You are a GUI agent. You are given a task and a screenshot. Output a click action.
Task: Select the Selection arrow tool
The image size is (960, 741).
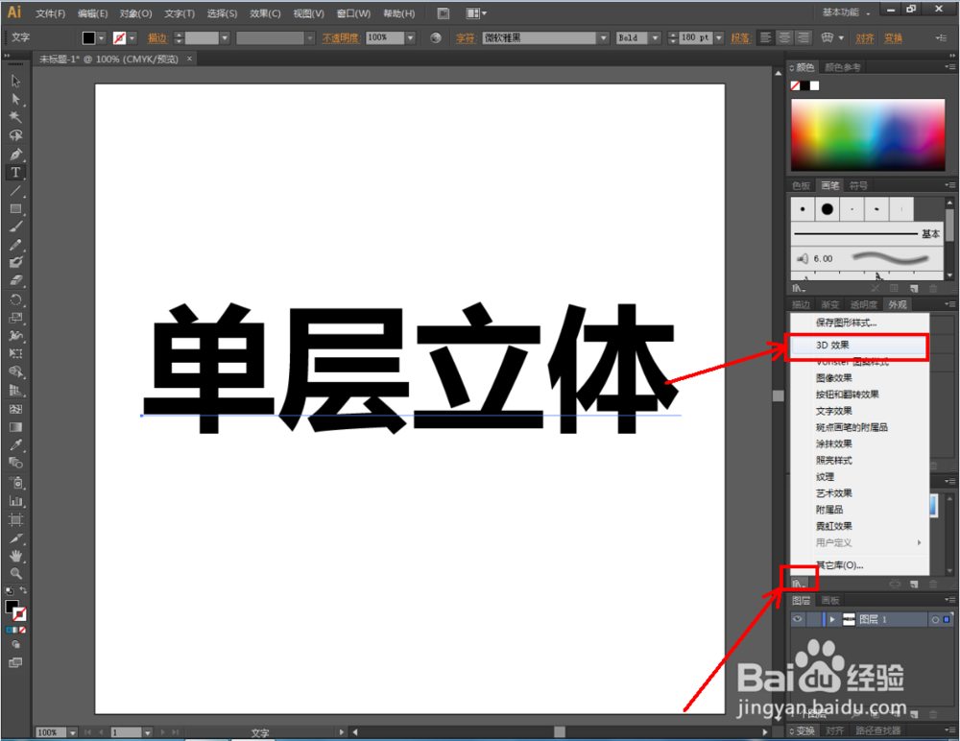[x=15, y=83]
